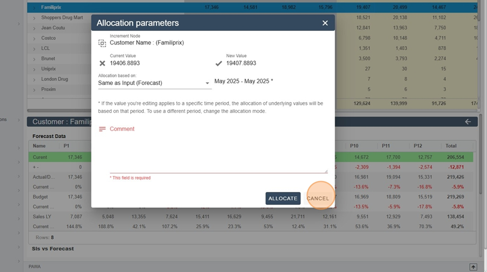Viewport: 487px width, 272px height.
Task: Expand the Proxim row
Action: pos(34,90)
